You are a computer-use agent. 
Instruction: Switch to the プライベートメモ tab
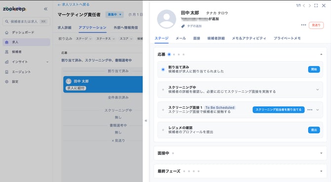coord(287,38)
